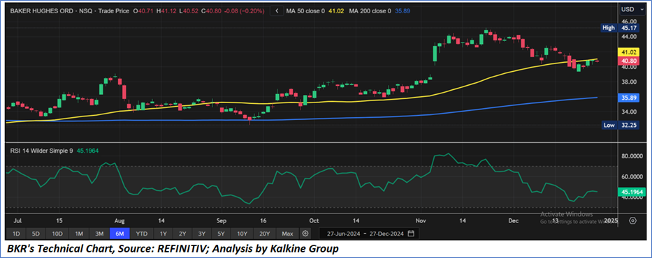Viewport: 652px width, 258px height.
Task: Select the 10D time range
Action: pos(57,234)
